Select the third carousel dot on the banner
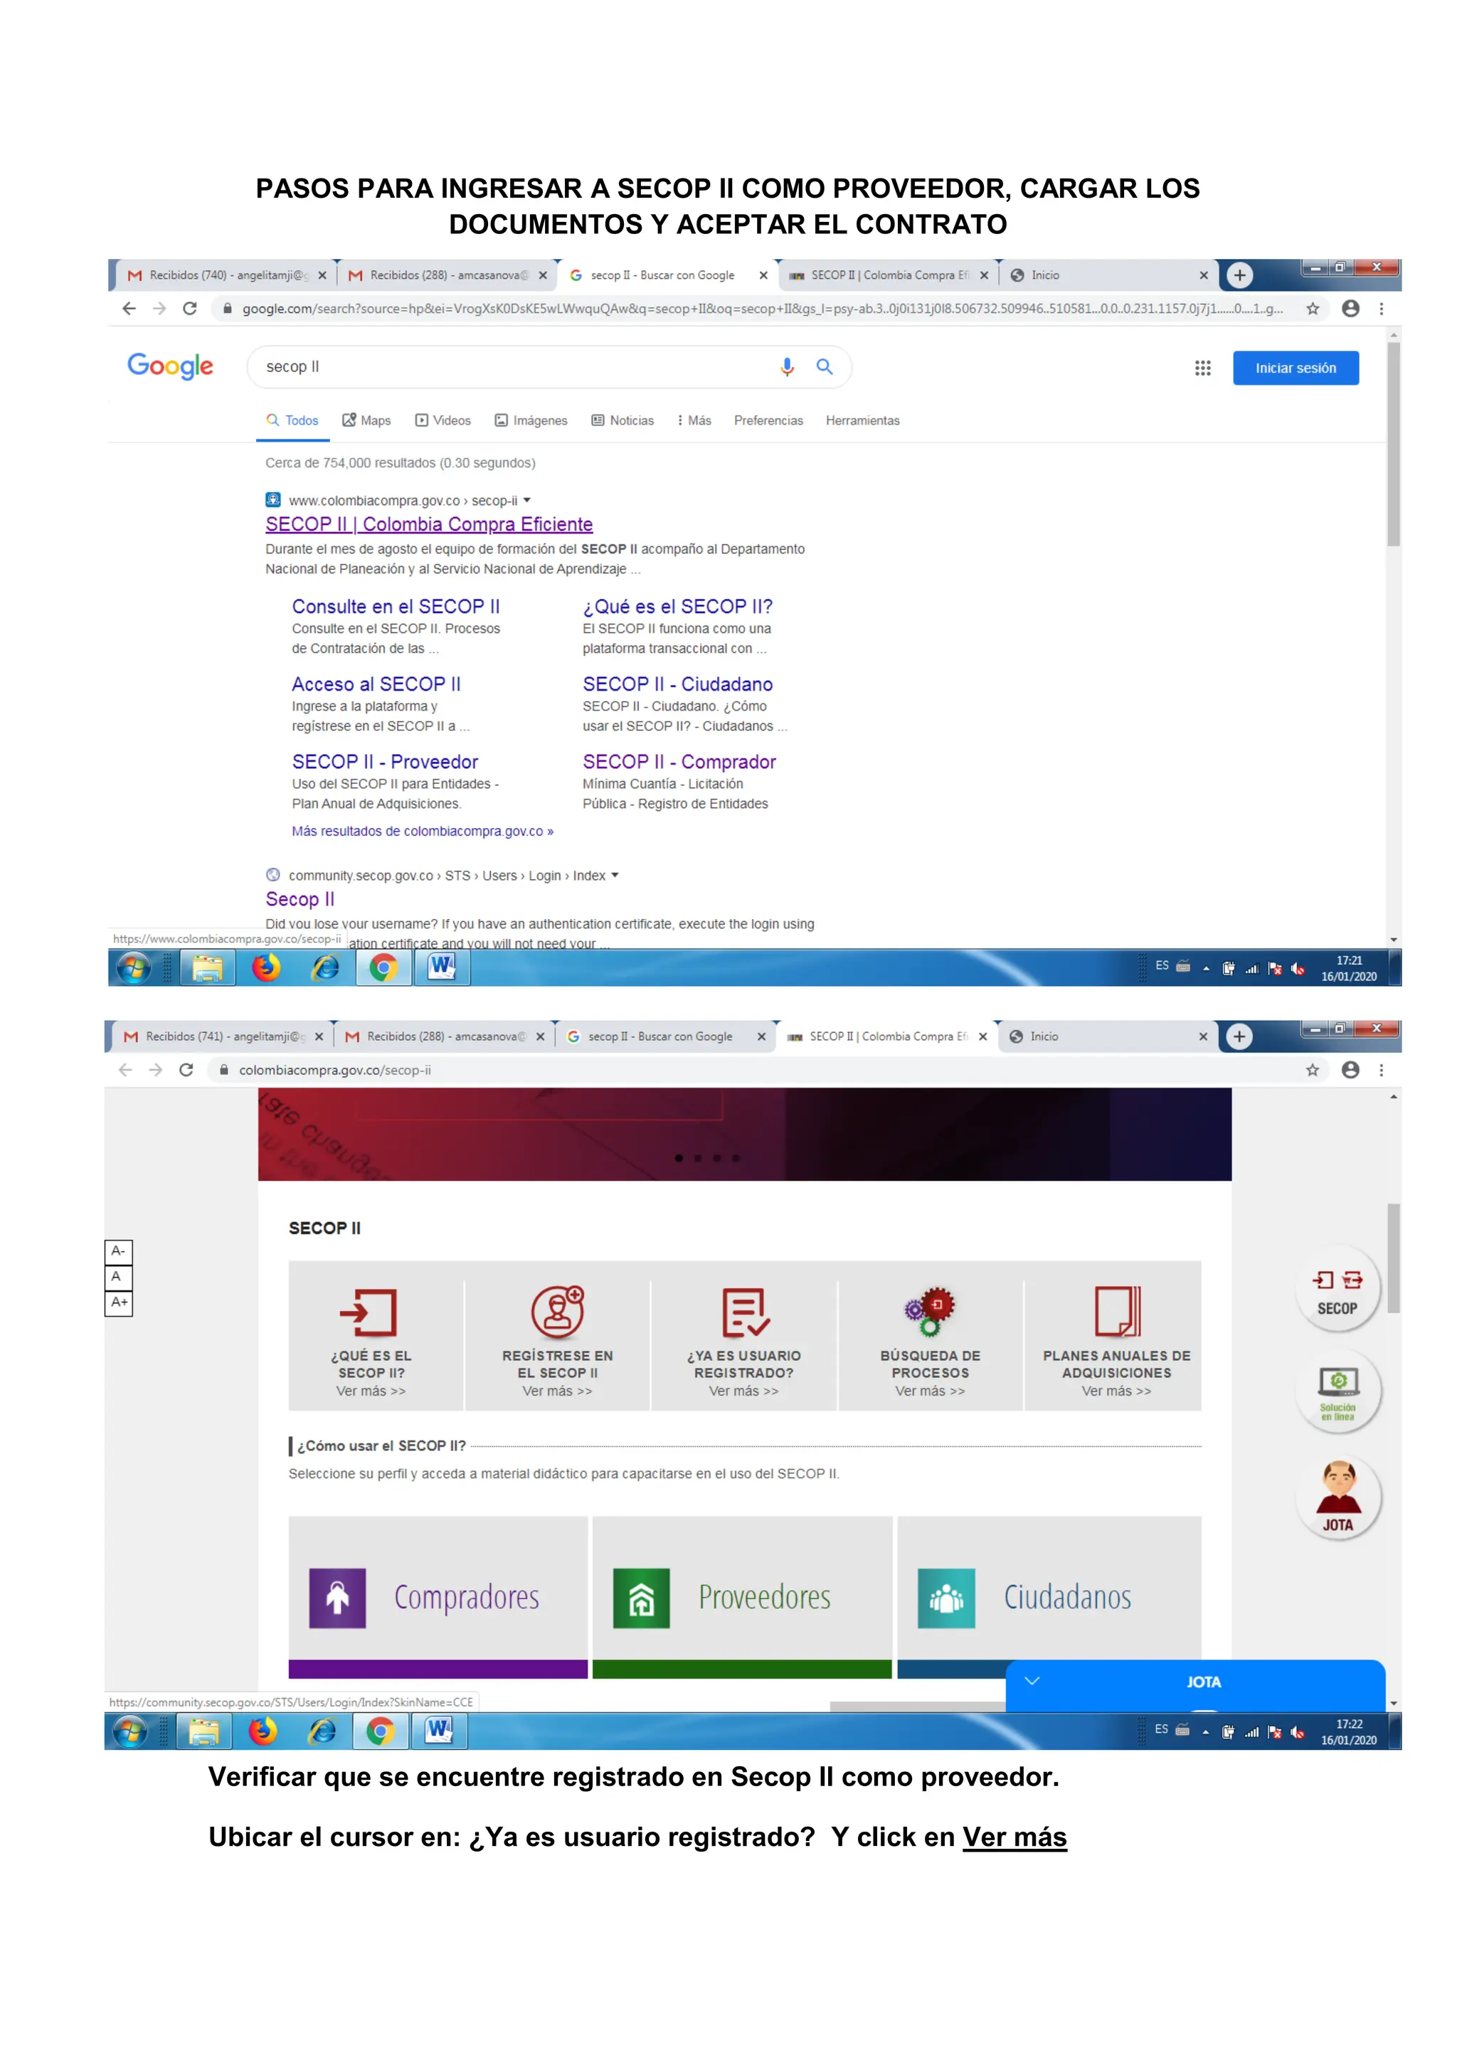This screenshot has height=2060, width=1457. 717,1158
